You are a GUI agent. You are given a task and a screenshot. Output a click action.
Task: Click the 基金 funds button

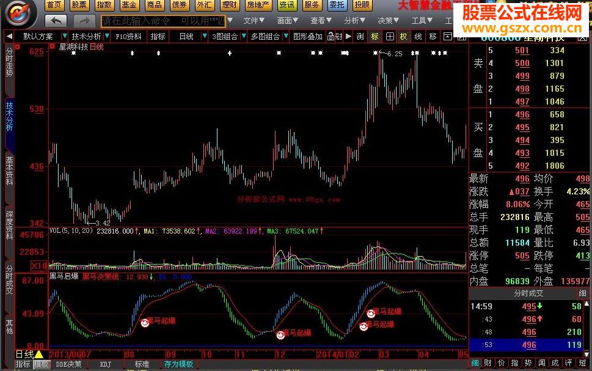[129, 5]
